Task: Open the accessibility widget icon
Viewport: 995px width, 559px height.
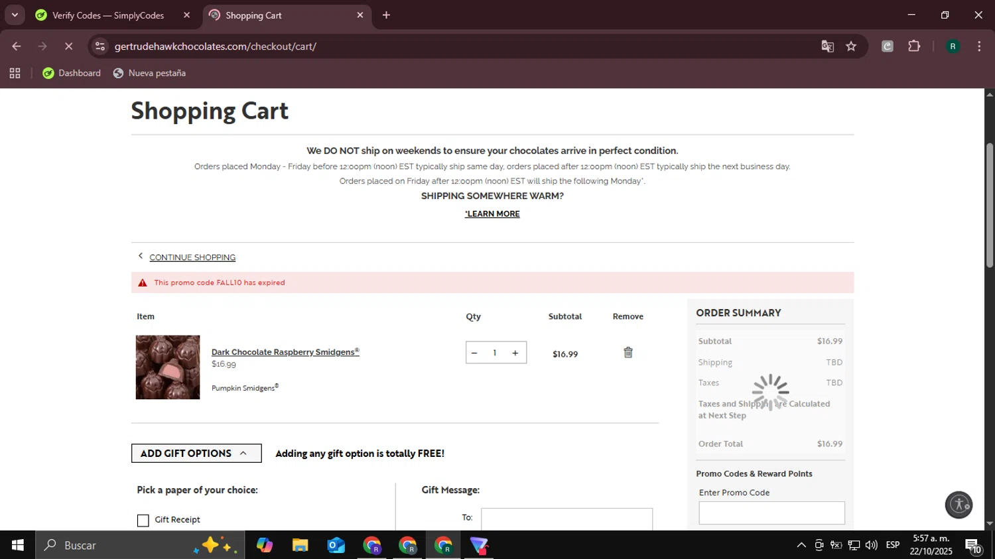Action: 959,505
